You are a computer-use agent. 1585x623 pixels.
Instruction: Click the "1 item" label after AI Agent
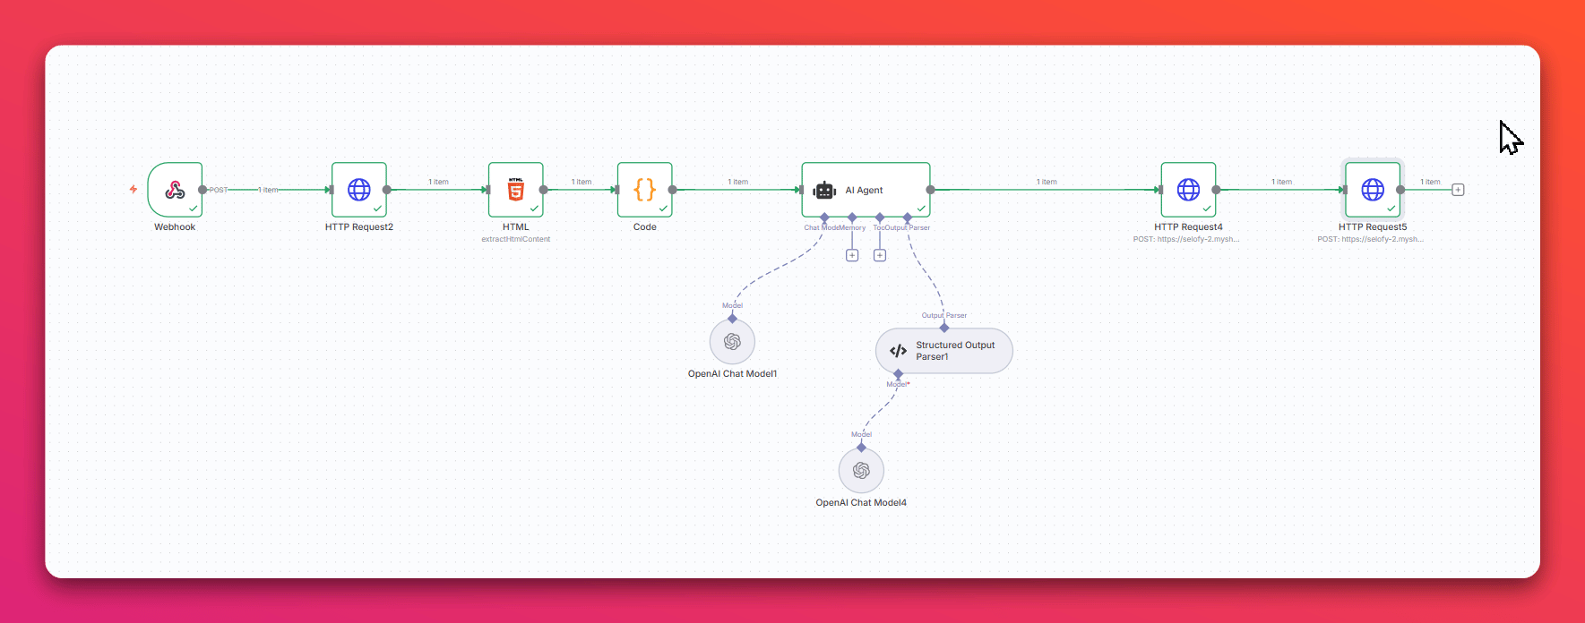pyautogui.click(x=1047, y=182)
